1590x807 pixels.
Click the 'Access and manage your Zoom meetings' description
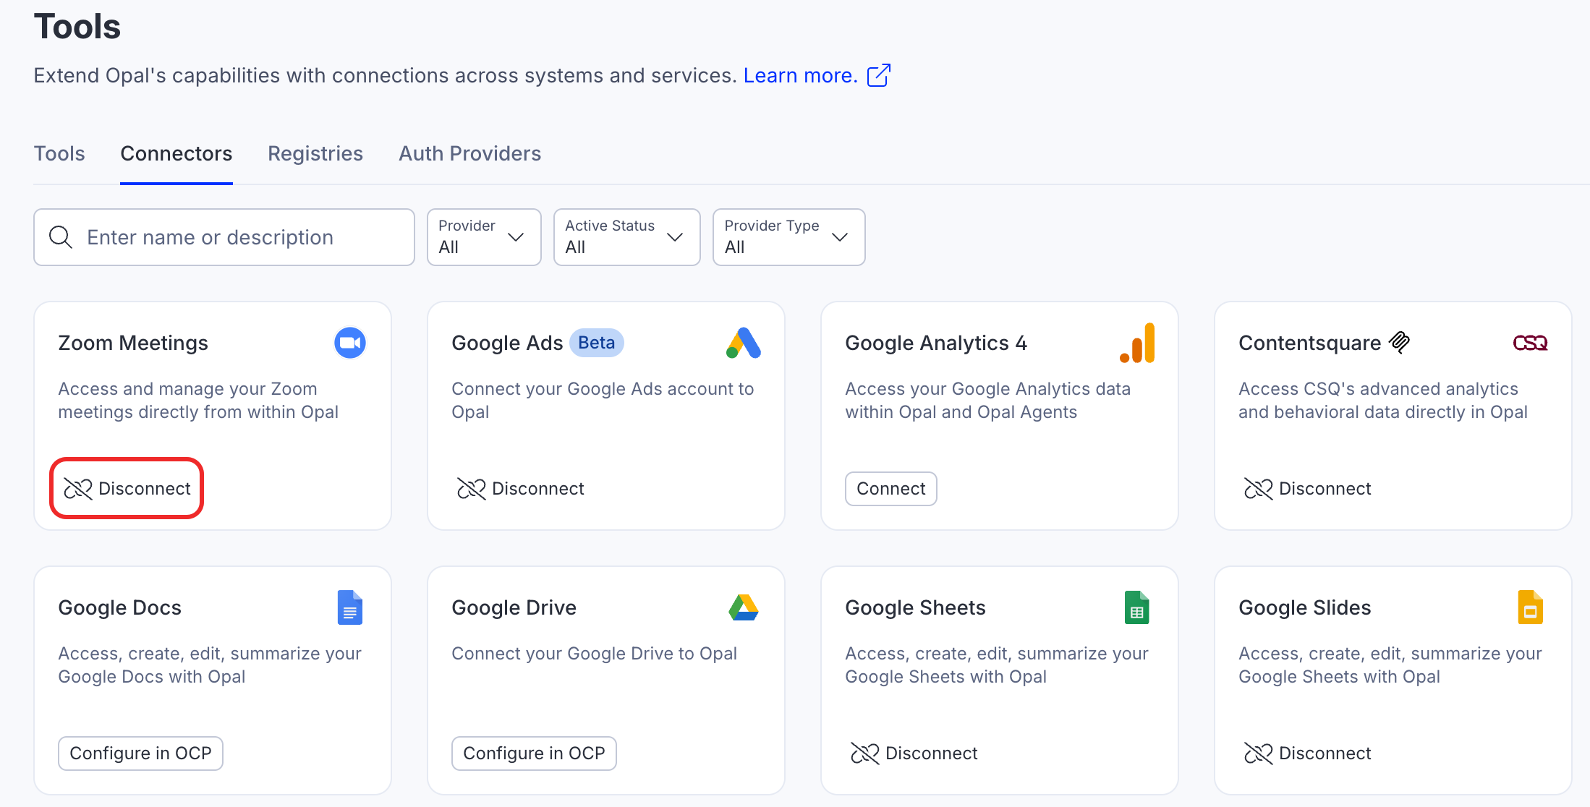coord(198,400)
